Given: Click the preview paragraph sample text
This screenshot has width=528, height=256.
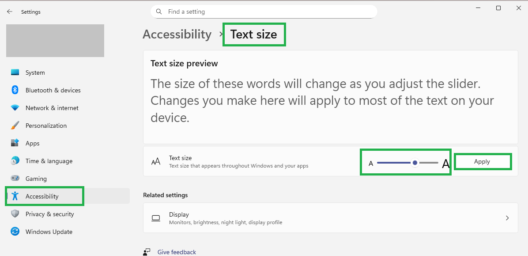Looking at the screenshot, I should pos(322,100).
